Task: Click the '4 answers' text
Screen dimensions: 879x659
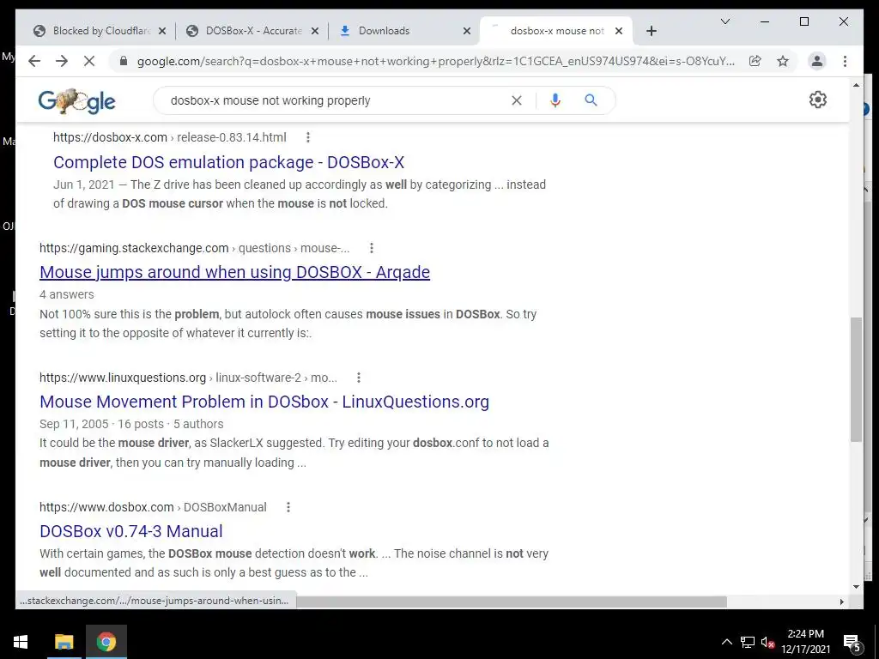Action: pyautogui.click(x=67, y=294)
